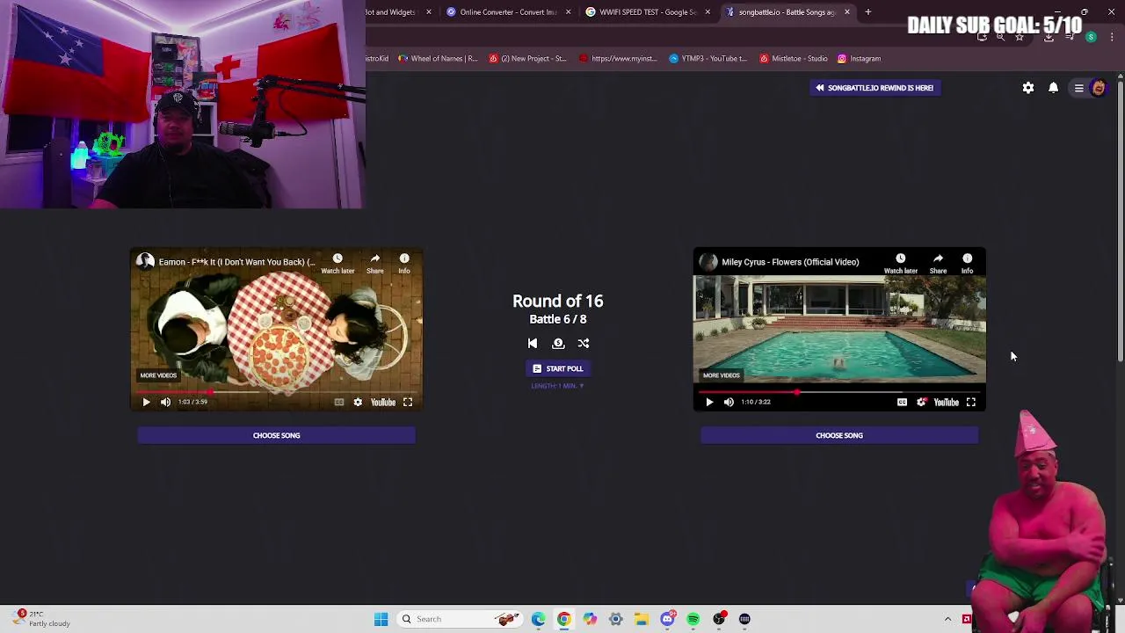Toggle captions in Eamon player
1125x633 pixels.
pyautogui.click(x=338, y=402)
